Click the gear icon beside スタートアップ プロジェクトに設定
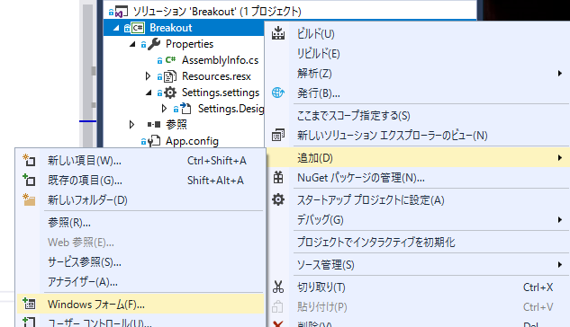 tap(278, 199)
